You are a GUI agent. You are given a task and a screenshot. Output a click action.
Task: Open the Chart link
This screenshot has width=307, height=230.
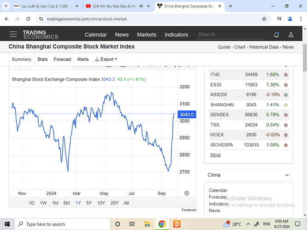[240, 47]
